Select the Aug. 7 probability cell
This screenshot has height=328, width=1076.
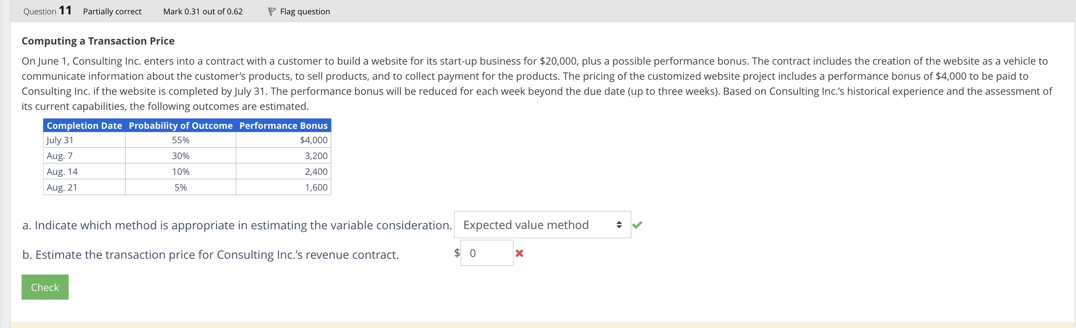(180, 156)
